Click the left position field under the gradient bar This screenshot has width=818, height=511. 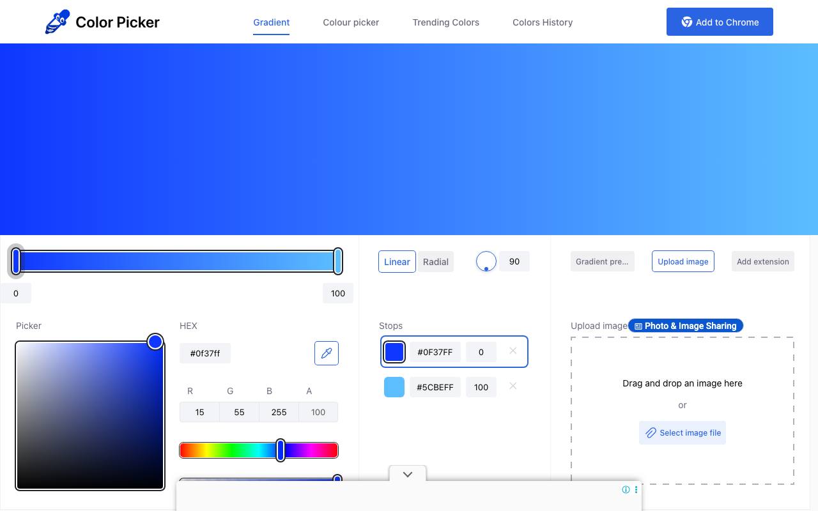coord(16,293)
